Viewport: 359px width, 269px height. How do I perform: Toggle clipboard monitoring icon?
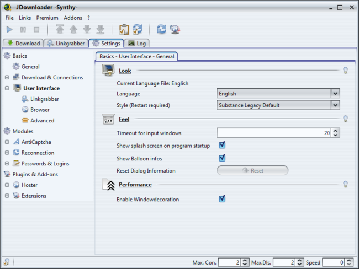(x=124, y=29)
